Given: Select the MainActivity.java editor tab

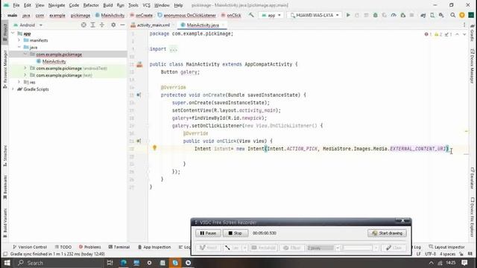Looking at the screenshot, I should point(202,25).
